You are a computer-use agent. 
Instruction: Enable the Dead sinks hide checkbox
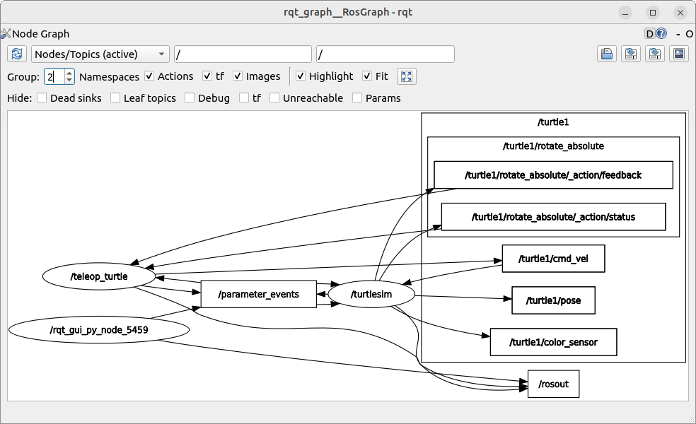[x=42, y=98]
